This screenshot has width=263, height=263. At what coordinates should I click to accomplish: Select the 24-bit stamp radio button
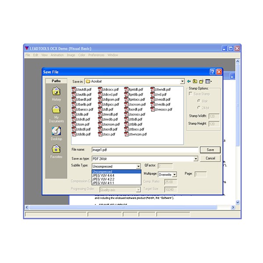click(199, 107)
